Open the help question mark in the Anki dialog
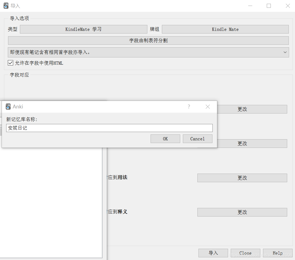Viewport: 295px width, 260px height. 189,107
